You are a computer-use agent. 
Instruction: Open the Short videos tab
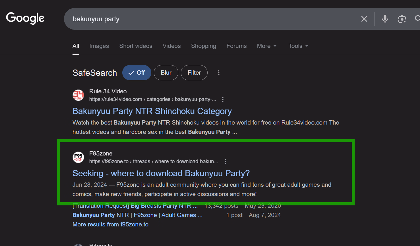[x=136, y=46]
